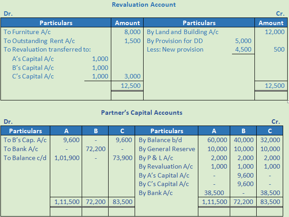Click A's closing balance 1,01,900
Viewport: 289px width, 217px height.
click(67, 158)
